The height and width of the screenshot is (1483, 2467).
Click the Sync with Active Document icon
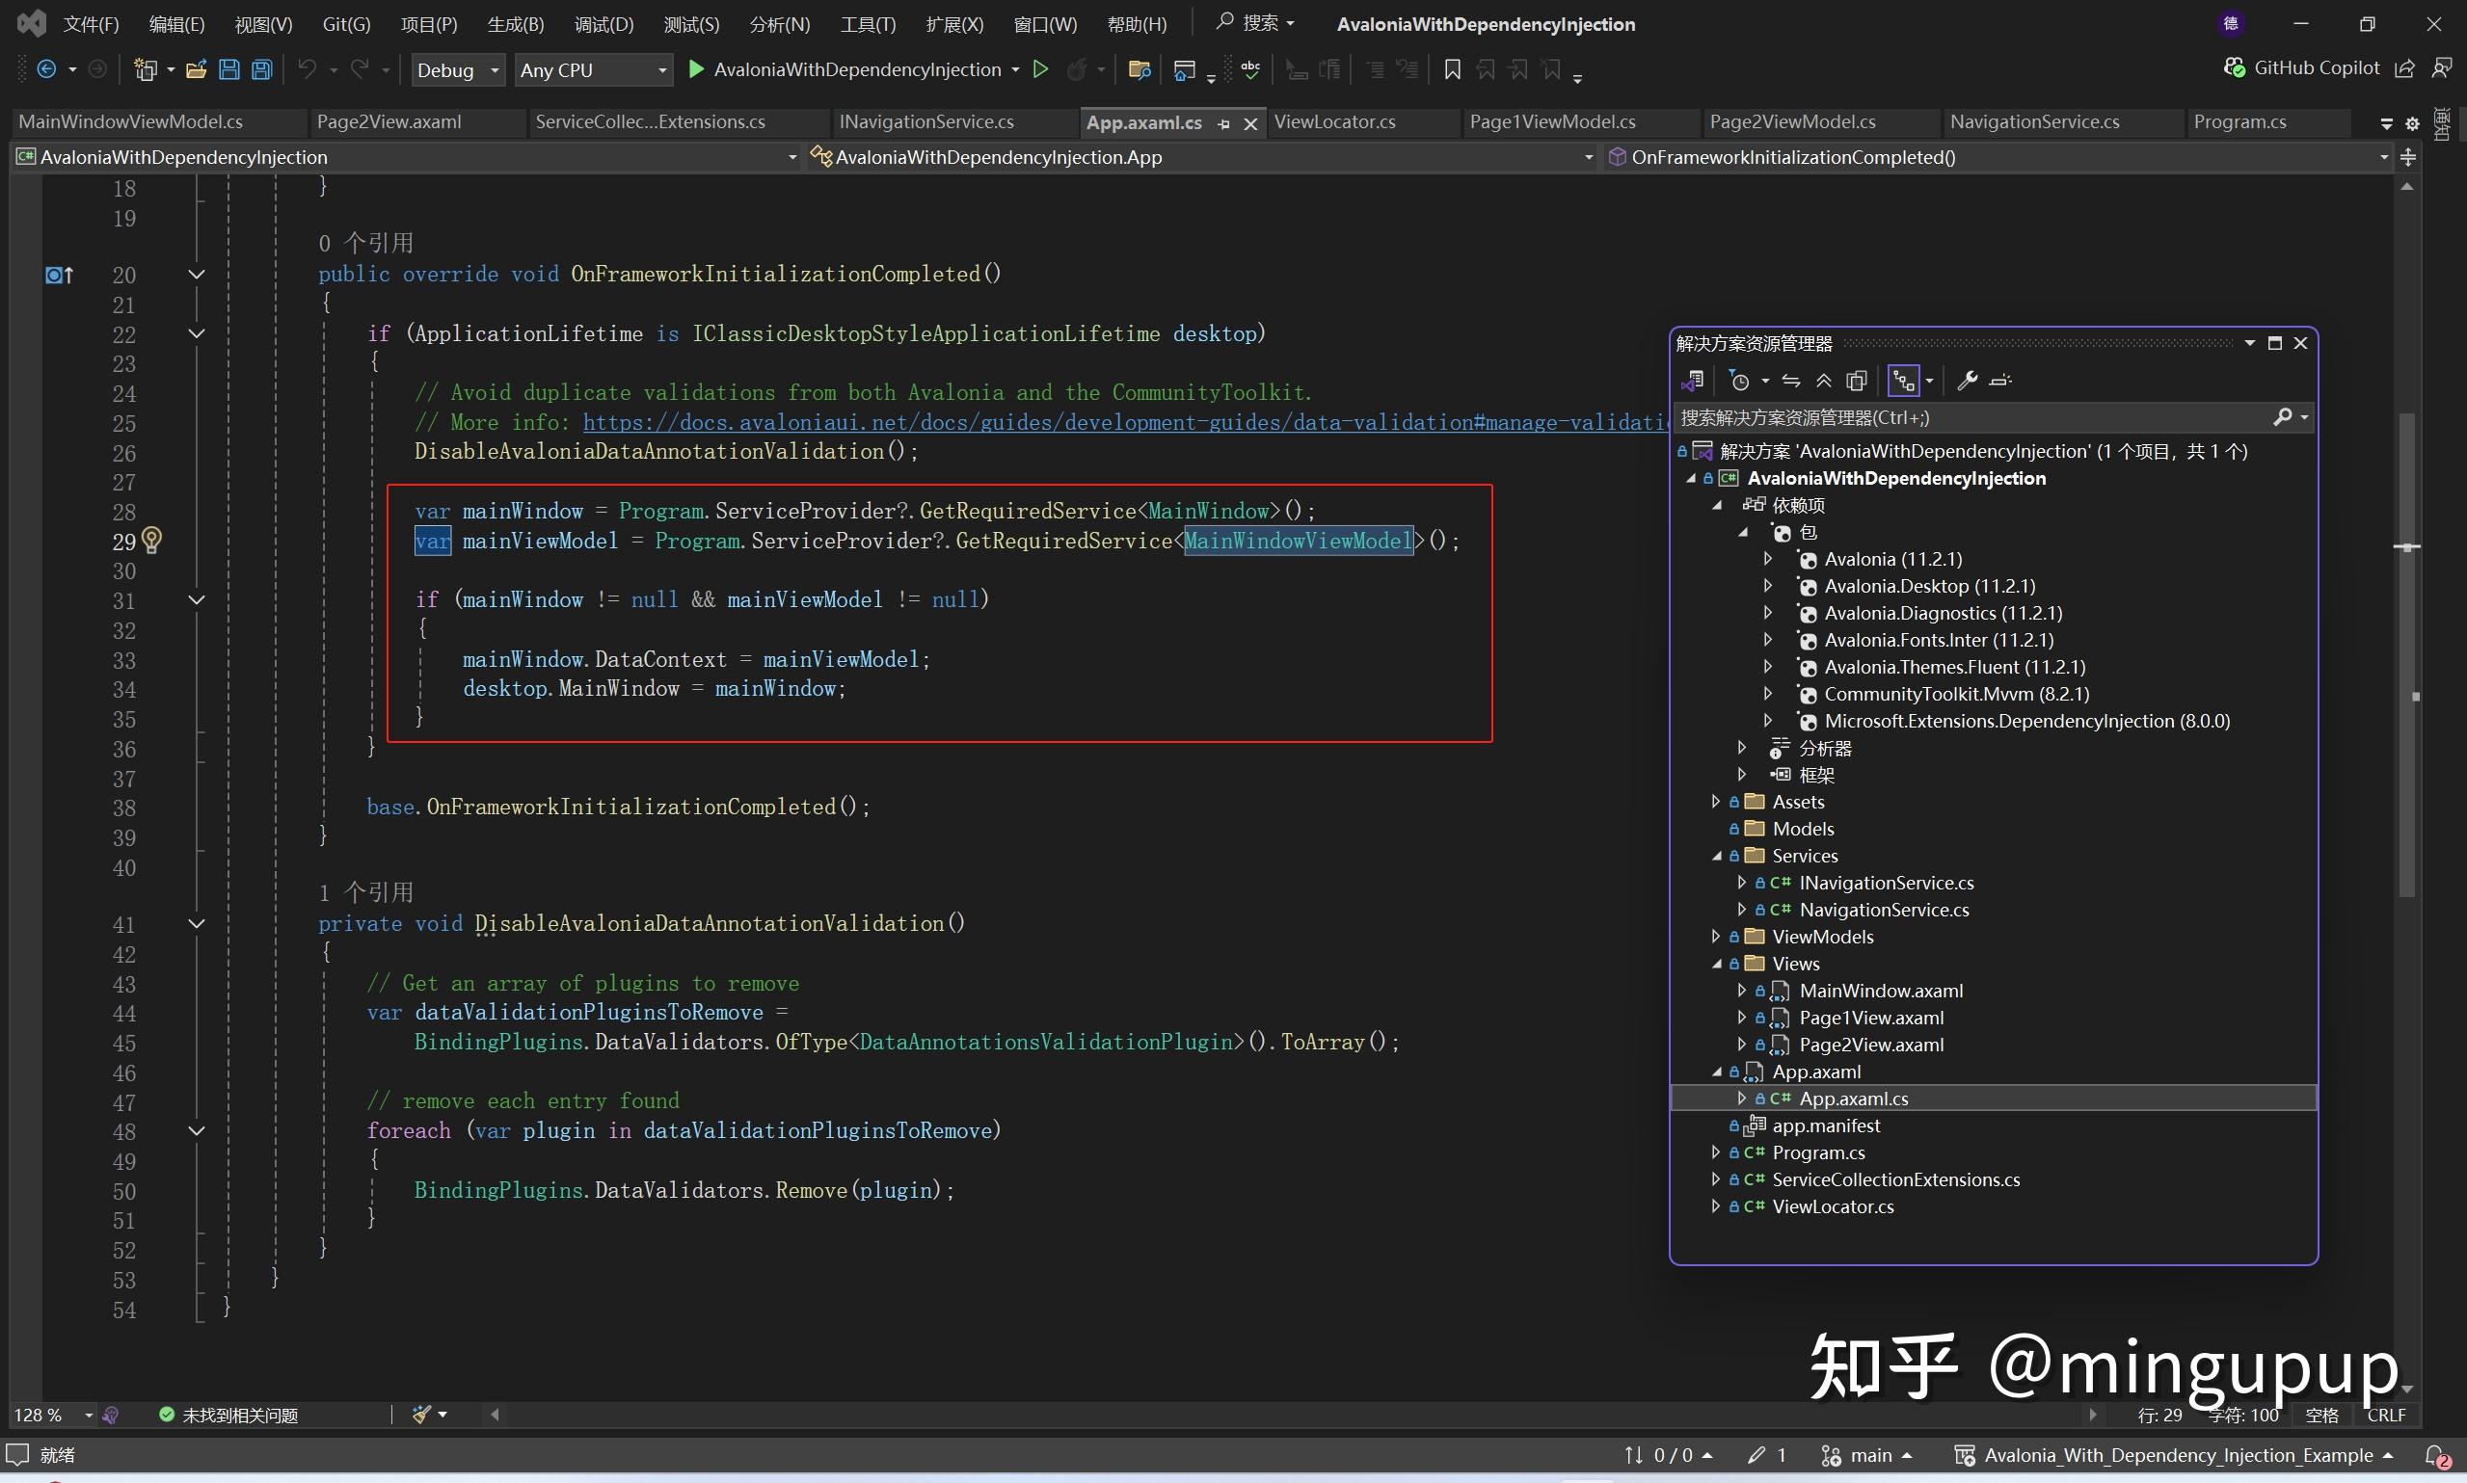coord(1791,381)
